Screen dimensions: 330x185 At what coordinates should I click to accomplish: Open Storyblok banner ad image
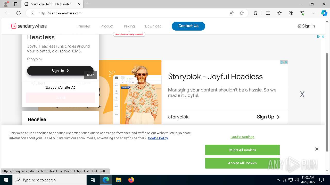click(130, 92)
